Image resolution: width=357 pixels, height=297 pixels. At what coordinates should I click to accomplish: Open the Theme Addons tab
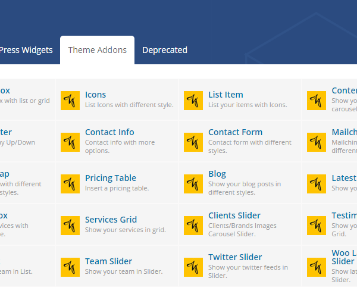tap(97, 50)
